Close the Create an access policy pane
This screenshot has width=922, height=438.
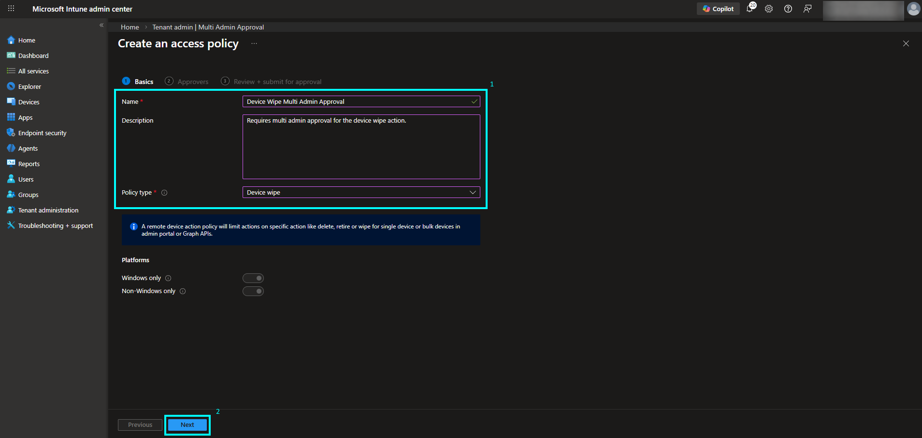click(x=906, y=43)
